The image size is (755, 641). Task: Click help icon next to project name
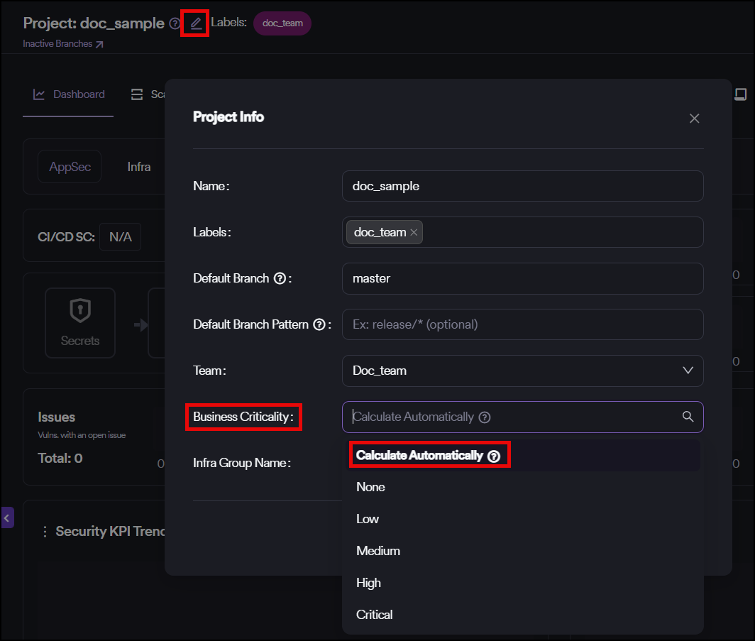(x=175, y=23)
